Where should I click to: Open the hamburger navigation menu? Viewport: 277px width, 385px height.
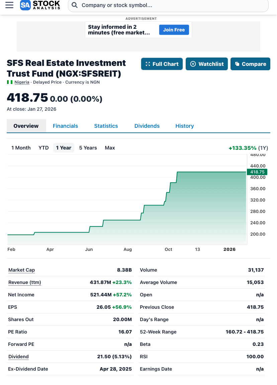point(9,5)
